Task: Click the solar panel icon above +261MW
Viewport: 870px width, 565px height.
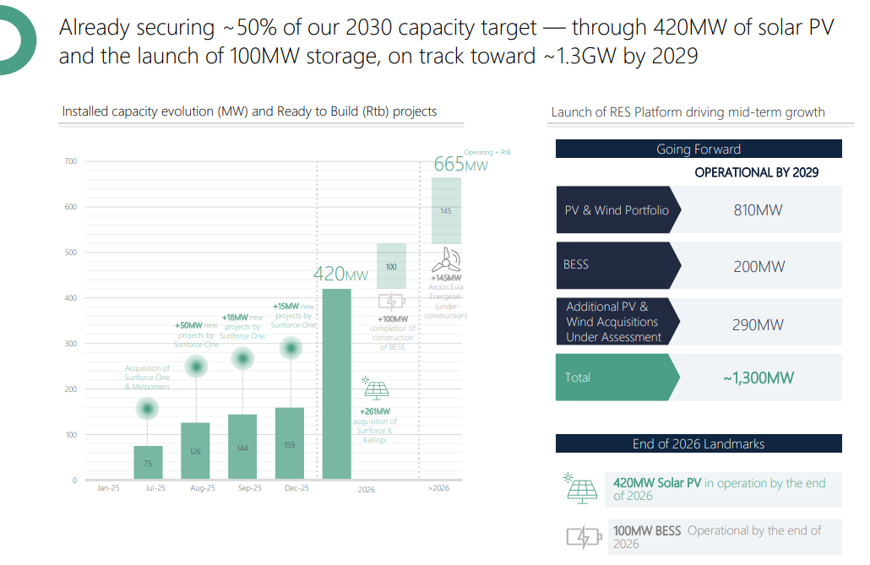Action: point(375,388)
